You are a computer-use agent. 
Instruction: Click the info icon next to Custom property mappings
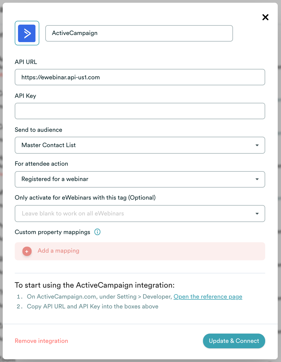click(x=97, y=232)
